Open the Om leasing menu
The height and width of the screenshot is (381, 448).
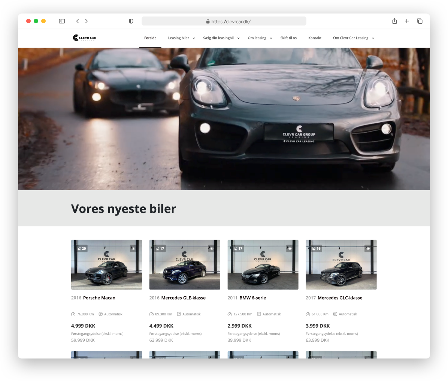(257, 38)
